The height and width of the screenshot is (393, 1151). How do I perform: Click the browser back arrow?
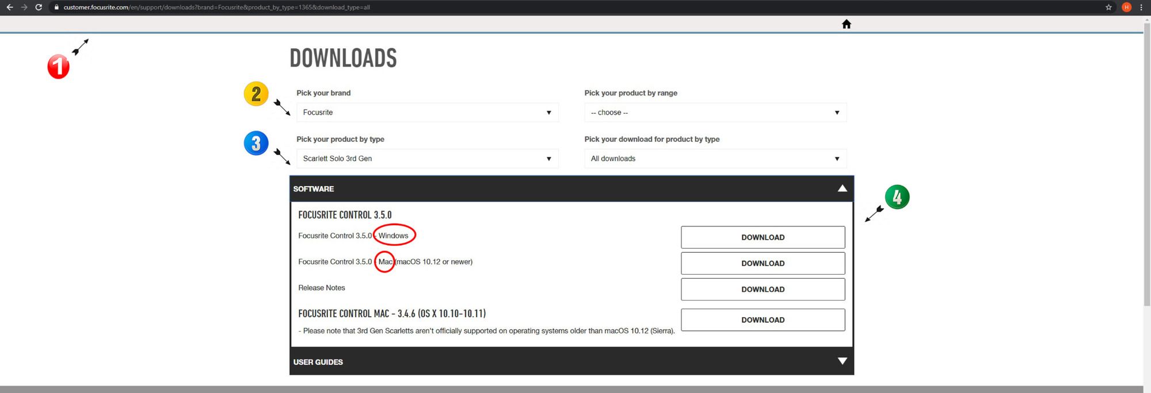click(9, 7)
